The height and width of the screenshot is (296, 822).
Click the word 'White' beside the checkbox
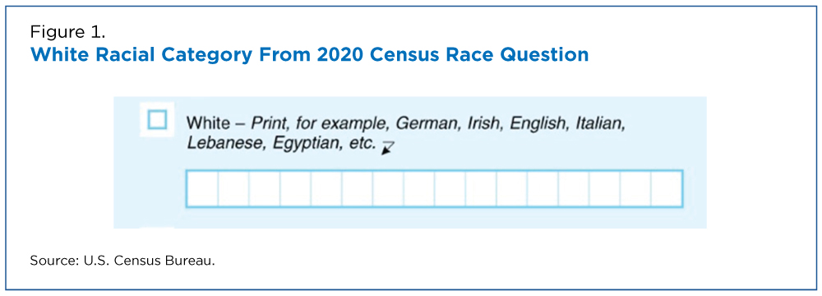(x=208, y=124)
